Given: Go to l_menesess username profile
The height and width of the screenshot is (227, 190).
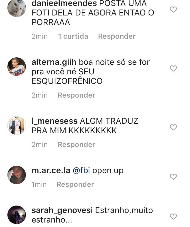Looking at the screenshot, I should [54, 121].
